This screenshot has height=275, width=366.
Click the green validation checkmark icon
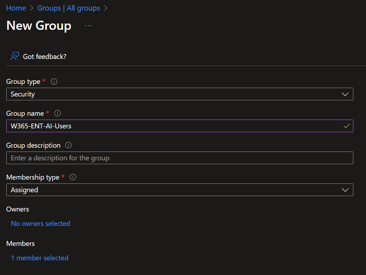tap(347, 126)
